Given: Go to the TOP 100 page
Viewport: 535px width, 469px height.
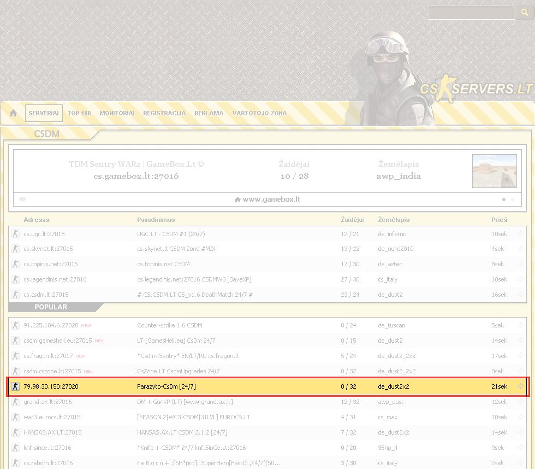Looking at the screenshot, I should [x=79, y=113].
